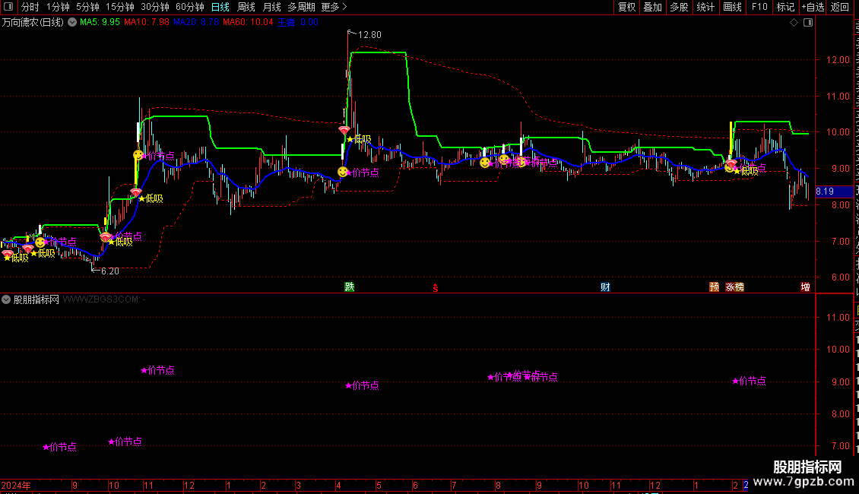Click the 复权 button

pos(626,7)
